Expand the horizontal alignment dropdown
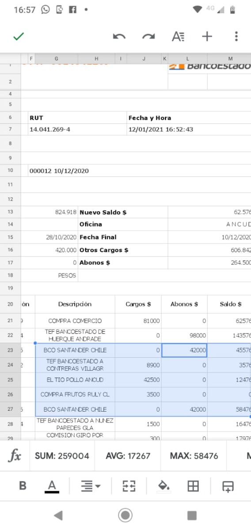 pyautogui.click(x=91, y=486)
